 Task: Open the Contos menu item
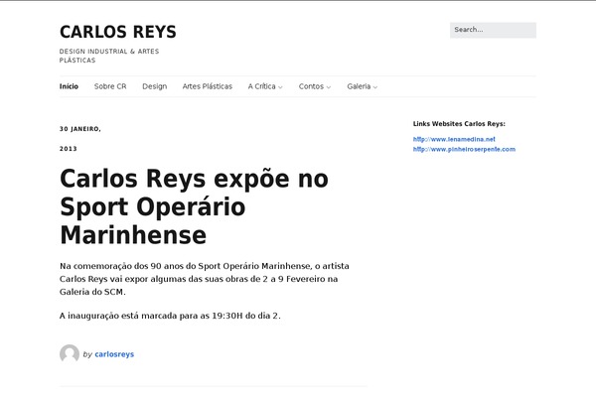pos(311,86)
